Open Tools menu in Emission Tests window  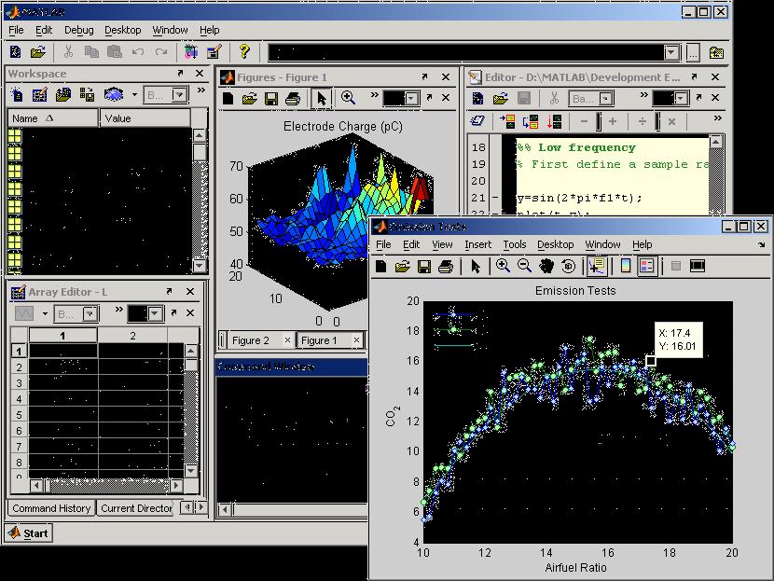[x=515, y=244]
